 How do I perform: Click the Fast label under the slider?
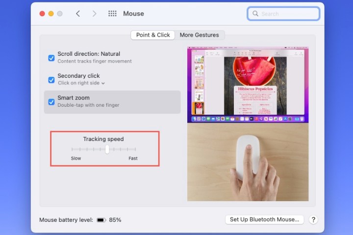133,158
